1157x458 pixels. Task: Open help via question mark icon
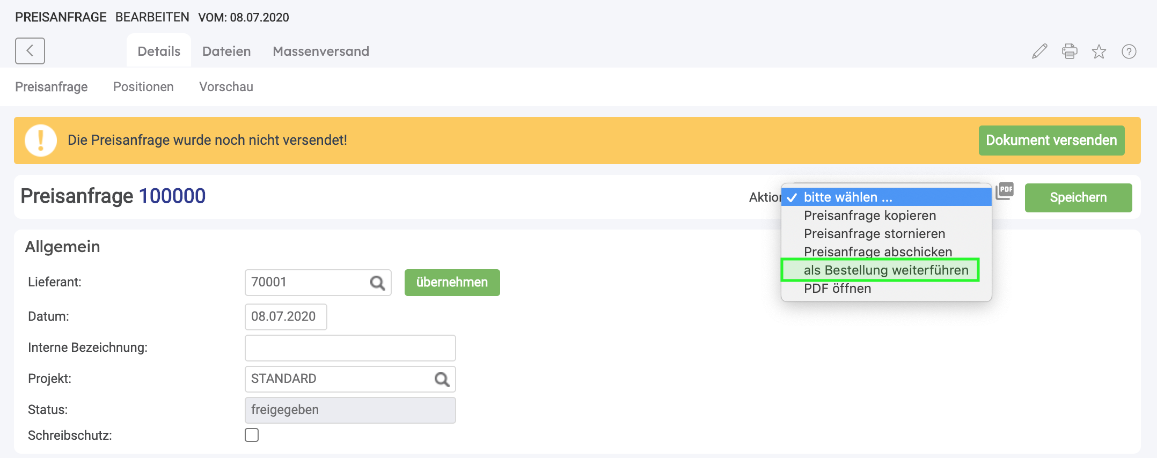point(1129,51)
